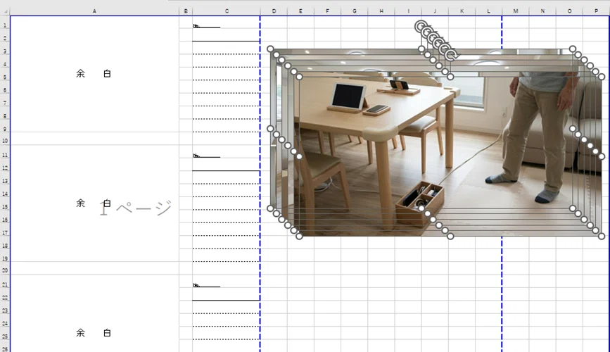
Task: Click the frontmost picture's top-right corner handle
Action: click(602, 77)
